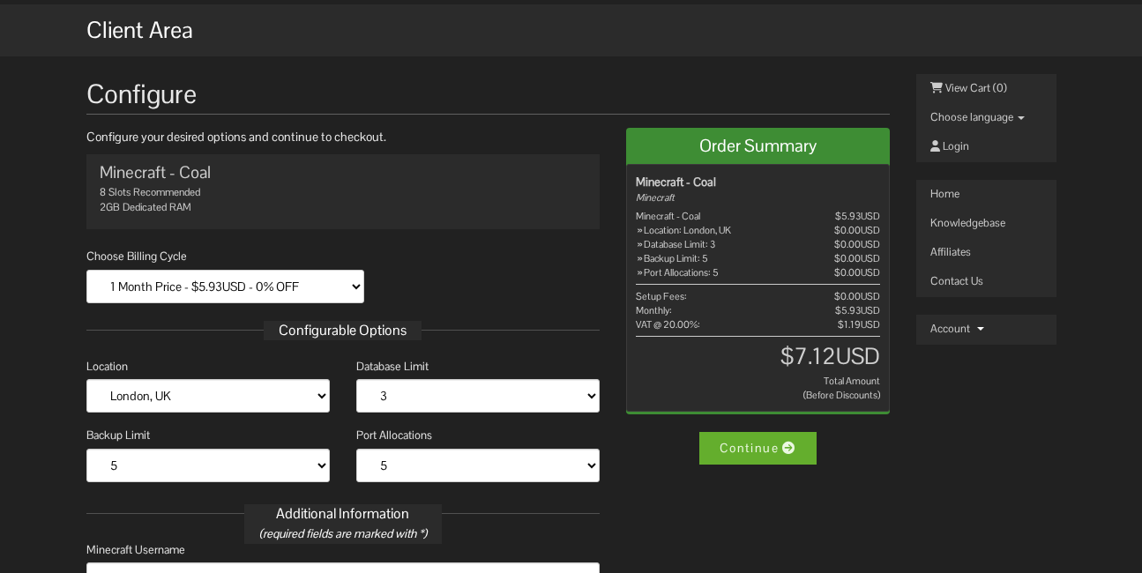This screenshot has width=1142, height=573.
Task: Expand the Account menu
Action: pyautogui.click(x=957, y=329)
